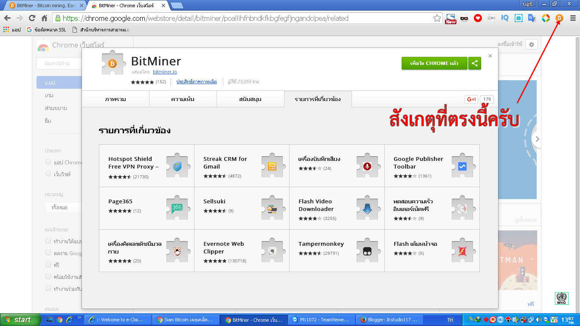Open the web store settings gear dropdown
This screenshot has height=326, width=580.
point(532,45)
